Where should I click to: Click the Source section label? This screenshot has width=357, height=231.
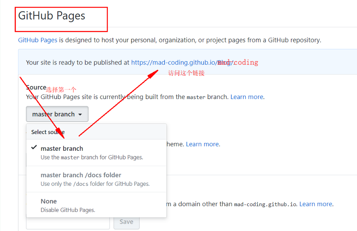click(x=36, y=87)
